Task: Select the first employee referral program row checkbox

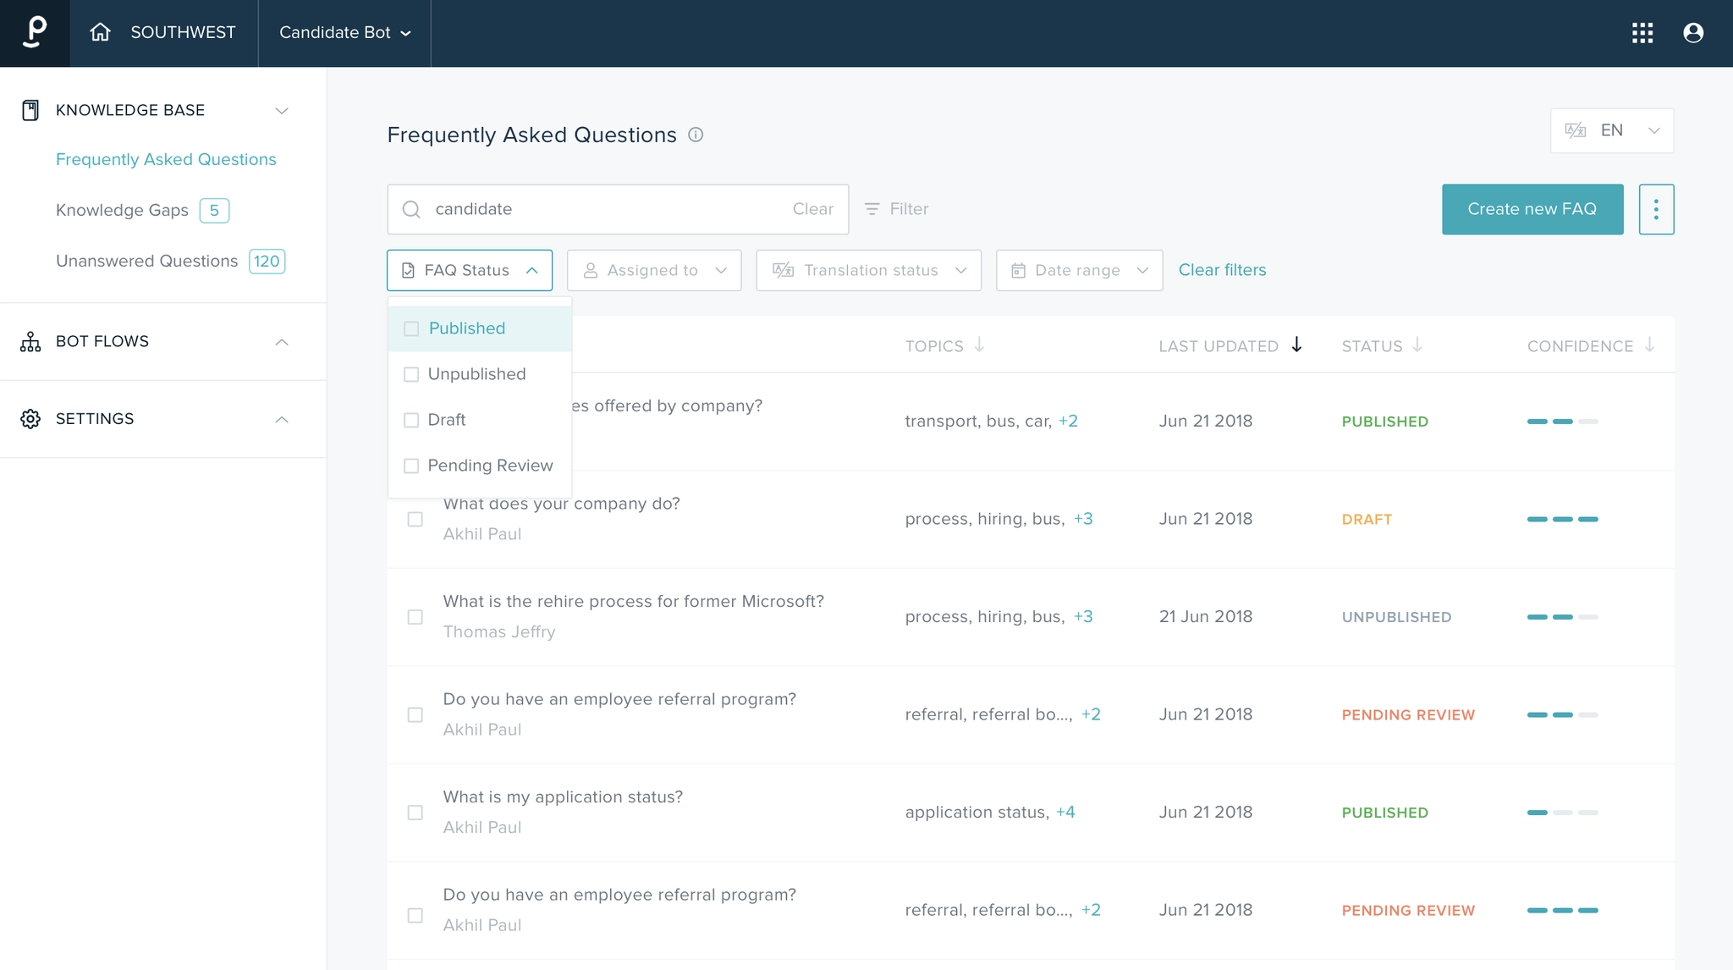Action: (415, 715)
